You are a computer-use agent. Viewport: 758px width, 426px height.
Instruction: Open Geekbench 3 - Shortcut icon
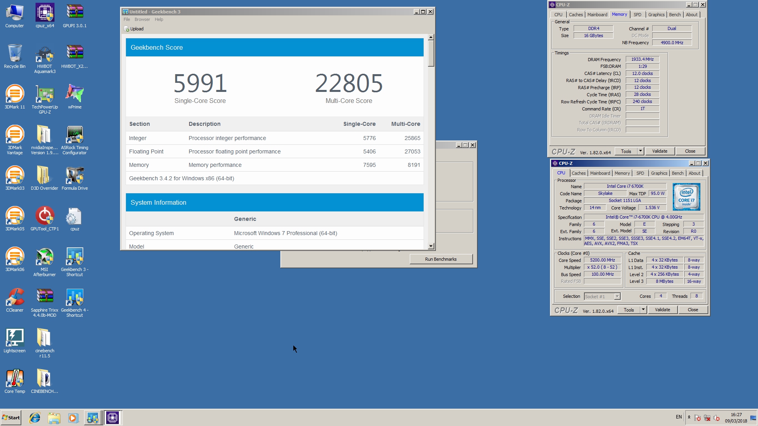tap(75, 262)
